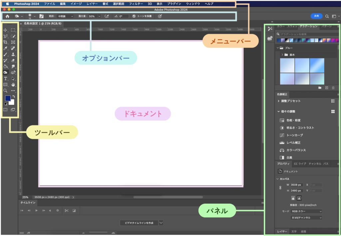Select the Pen tool
The height and width of the screenshot is (236, 341).
(x=13, y=72)
